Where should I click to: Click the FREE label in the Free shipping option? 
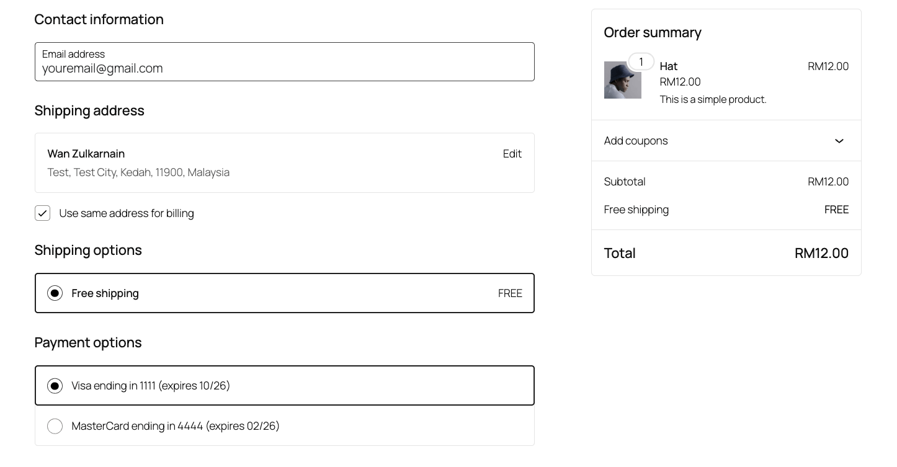click(x=510, y=293)
